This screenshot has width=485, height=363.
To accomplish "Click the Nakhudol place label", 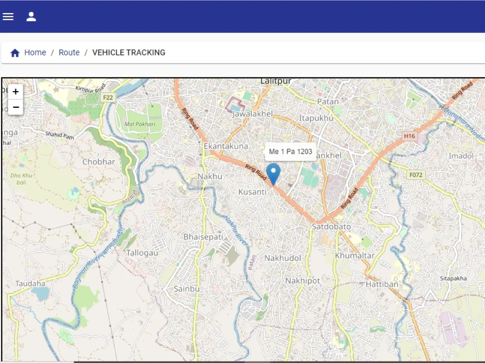I will tap(282, 258).
